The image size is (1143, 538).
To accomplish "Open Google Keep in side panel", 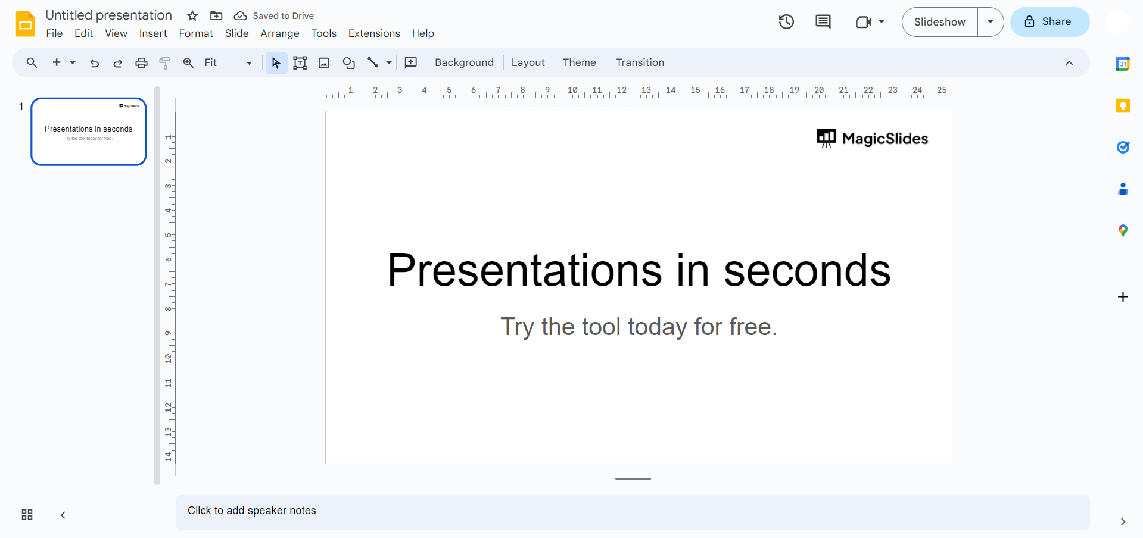I will click(1123, 106).
